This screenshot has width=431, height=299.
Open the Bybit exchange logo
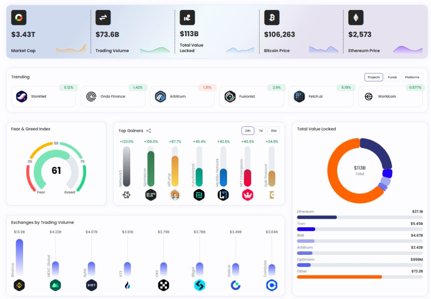92,285
